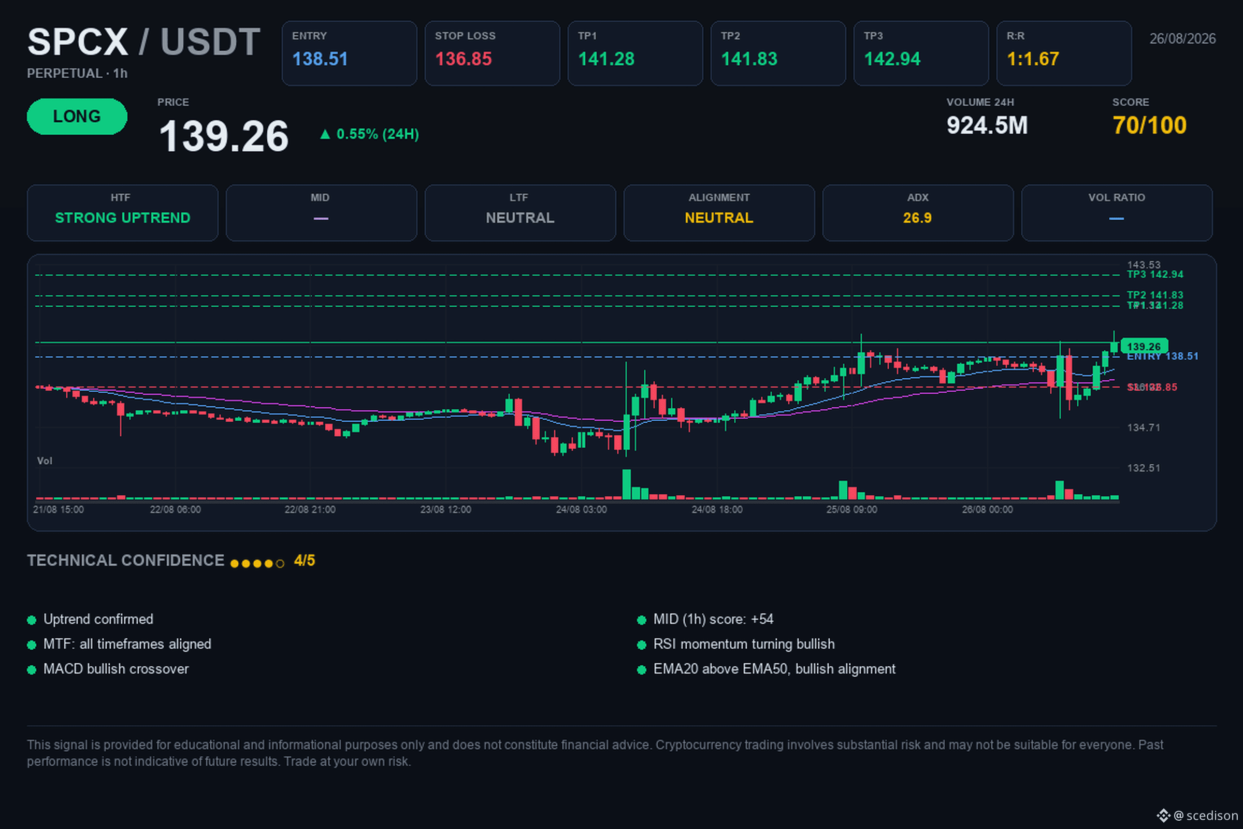Click the 134.71 axis label
Screen dimensions: 1243x829
[1144, 428]
